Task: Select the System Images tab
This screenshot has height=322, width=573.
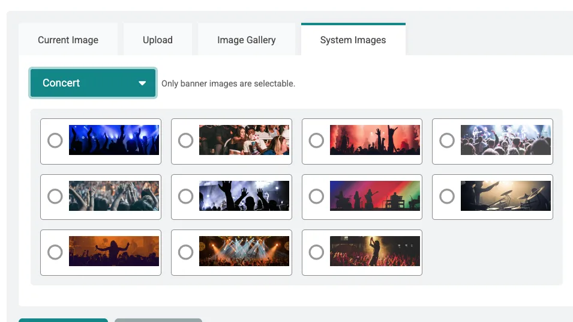Action: coord(353,40)
